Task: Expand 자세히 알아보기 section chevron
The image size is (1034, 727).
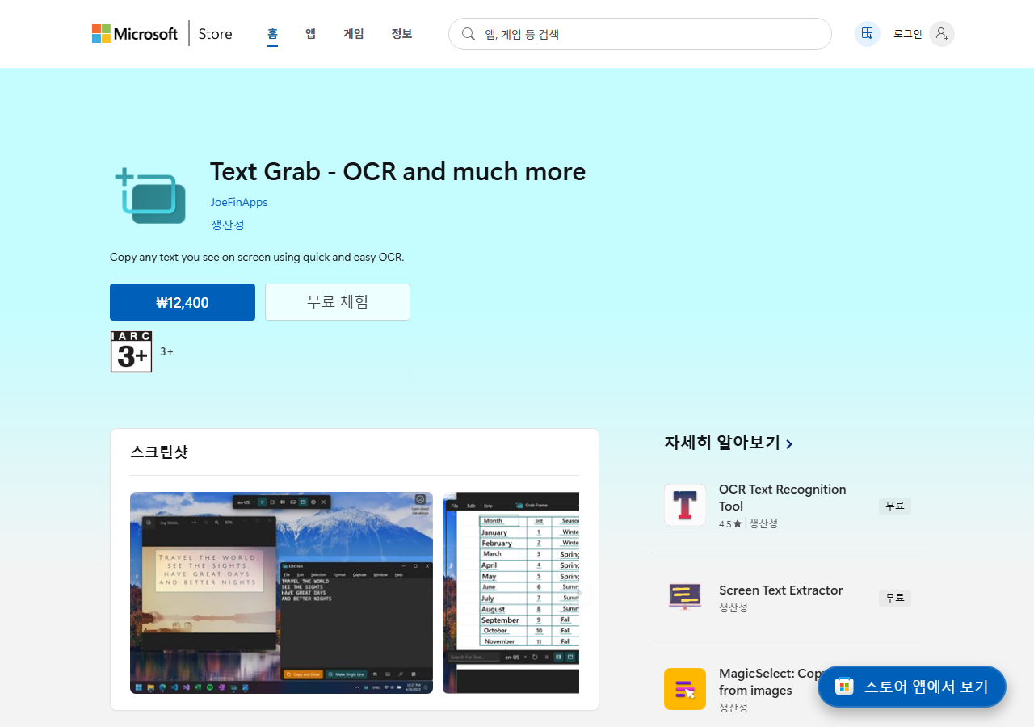Action: pyautogui.click(x=789, y=443)
